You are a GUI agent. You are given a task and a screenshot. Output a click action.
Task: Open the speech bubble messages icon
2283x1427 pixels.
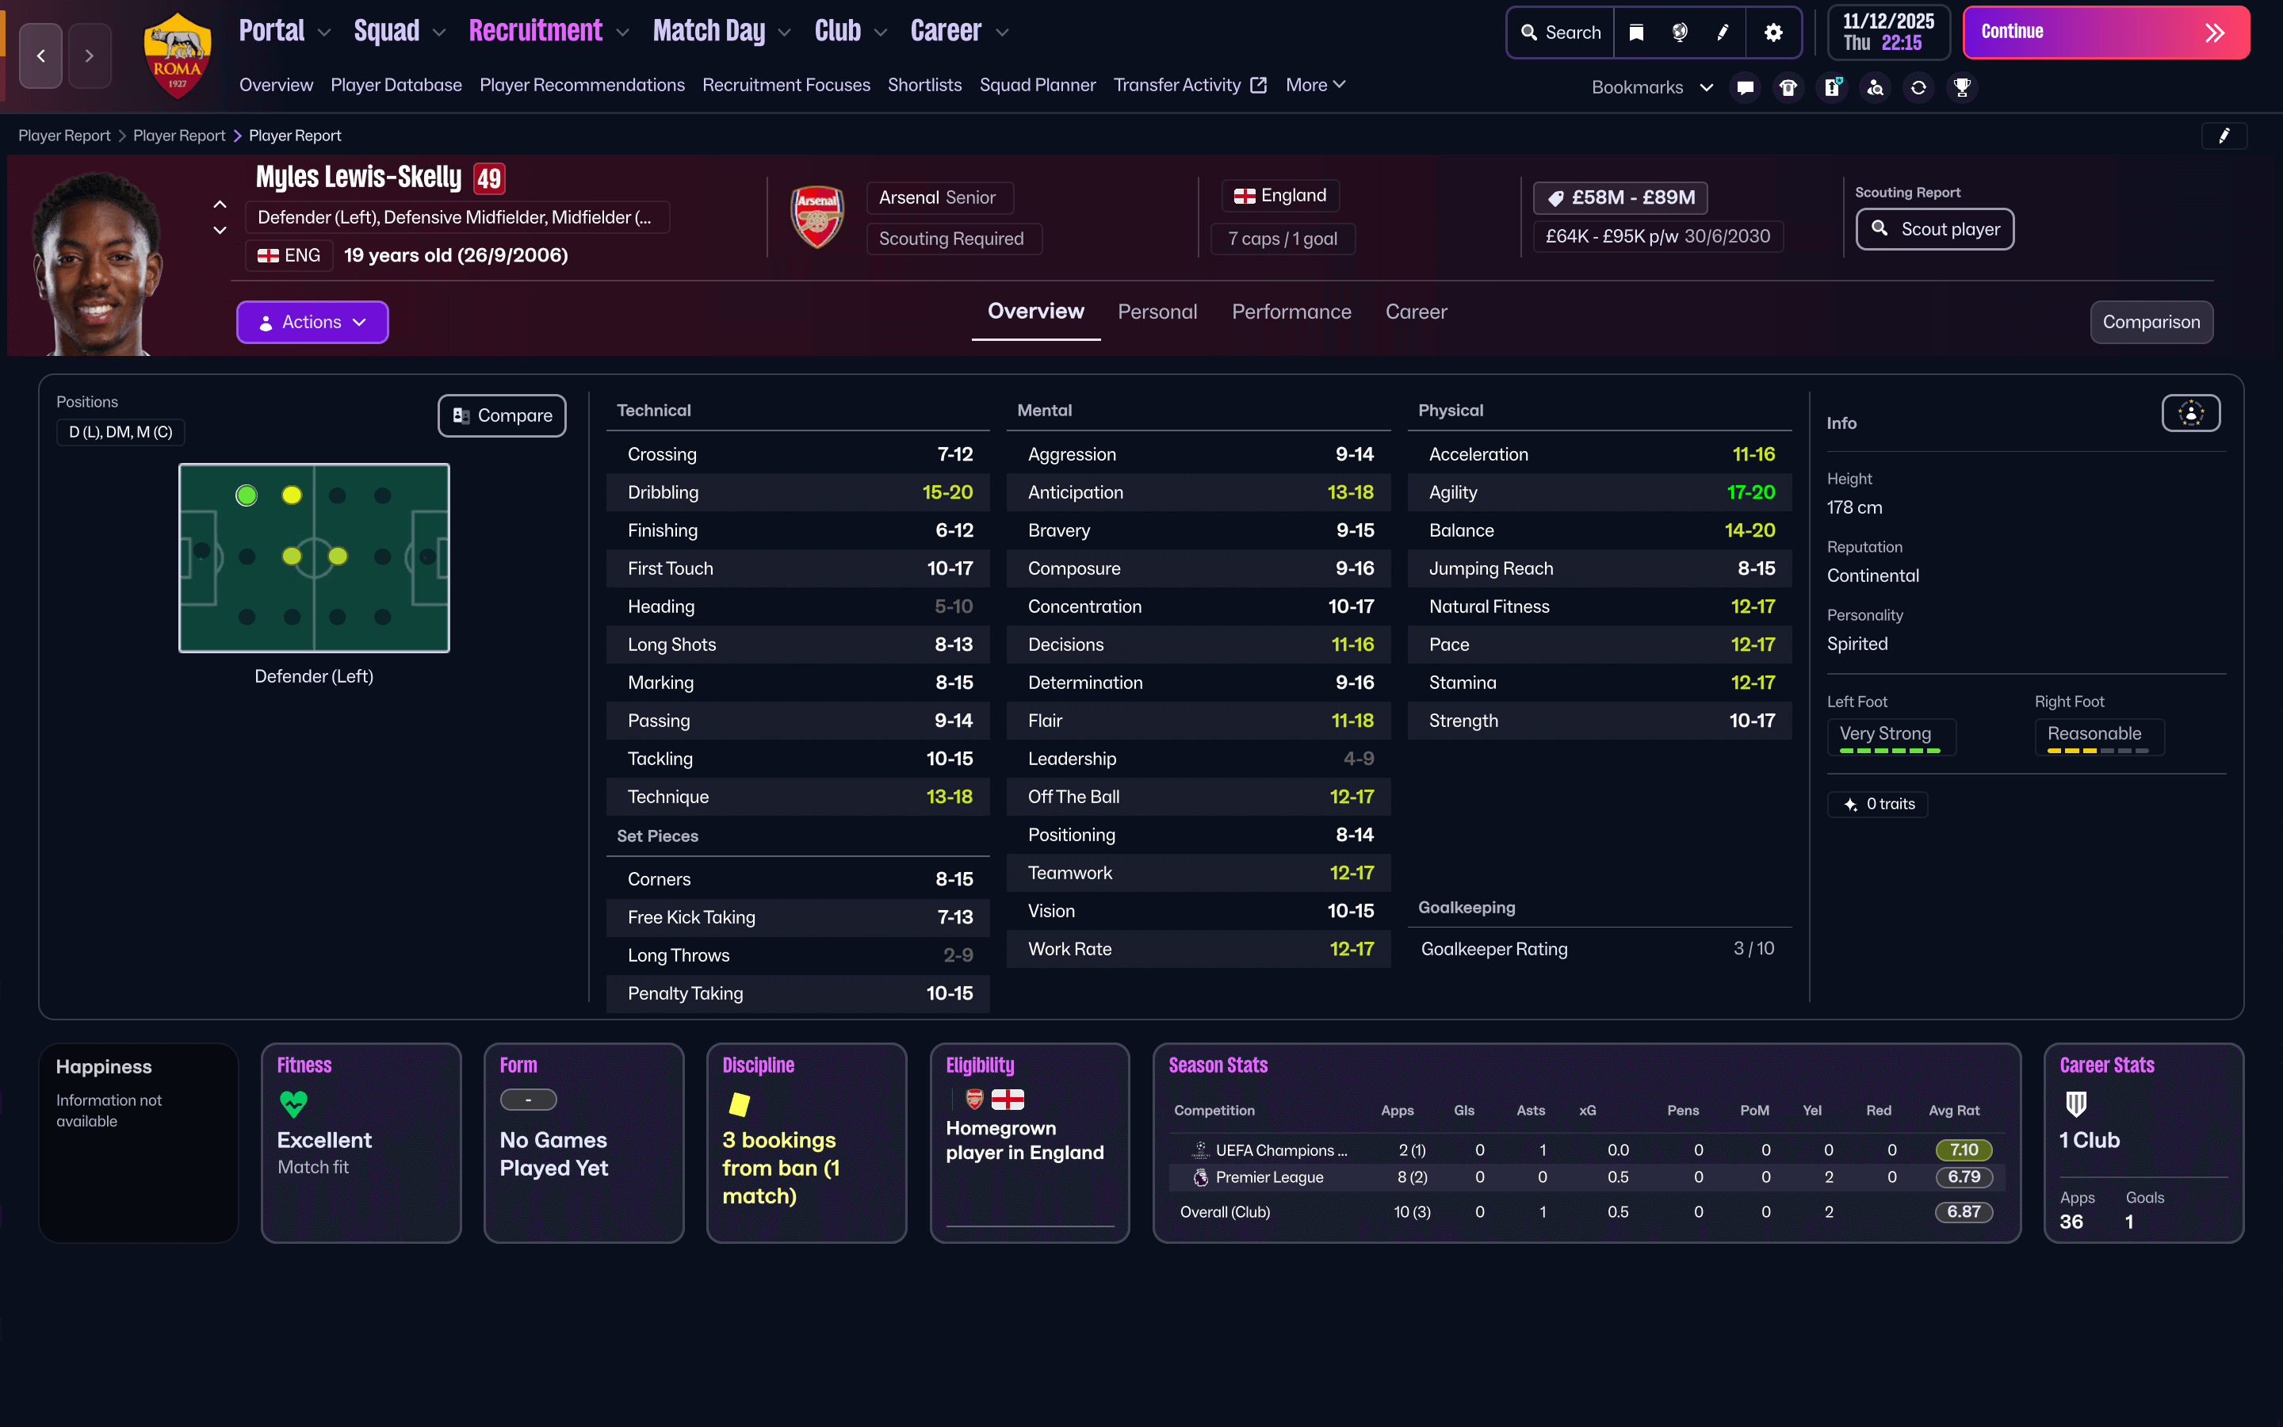click(x=1746, y=87)
